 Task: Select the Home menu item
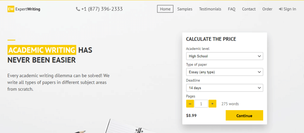pyautogui.click(x=165, y=9)
